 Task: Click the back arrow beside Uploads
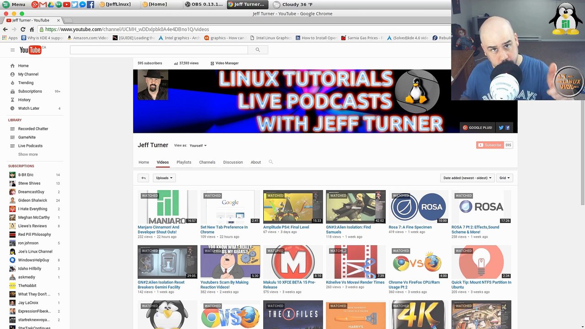[144, 178]
